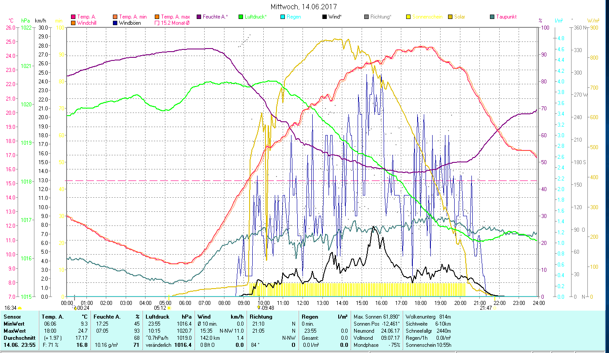Image resolution: width=609 pixels, height=353 pixels.
Task: Click the pink Temp. A. legend color square
Action: click(73, 17)
